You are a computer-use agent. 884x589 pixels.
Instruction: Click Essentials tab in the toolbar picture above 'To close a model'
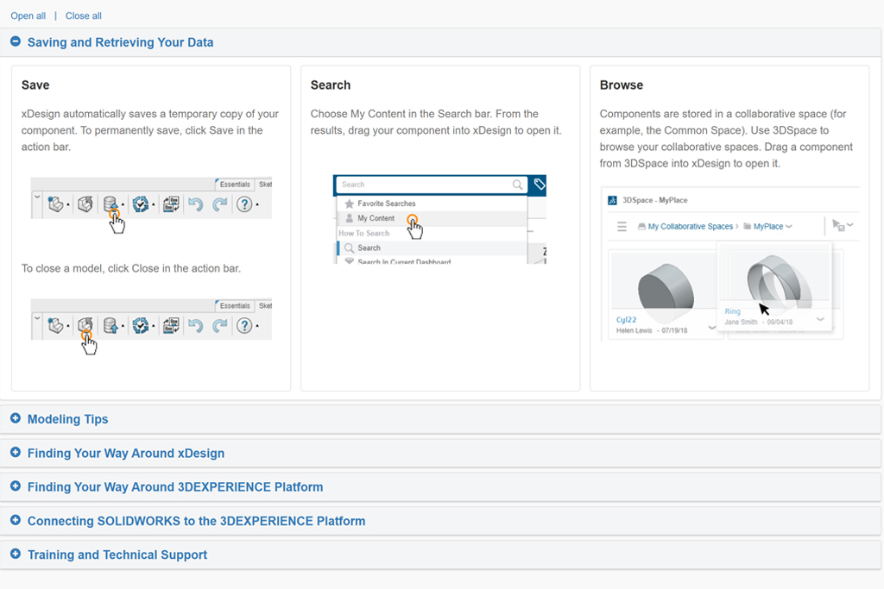click(x=235, y=185)
